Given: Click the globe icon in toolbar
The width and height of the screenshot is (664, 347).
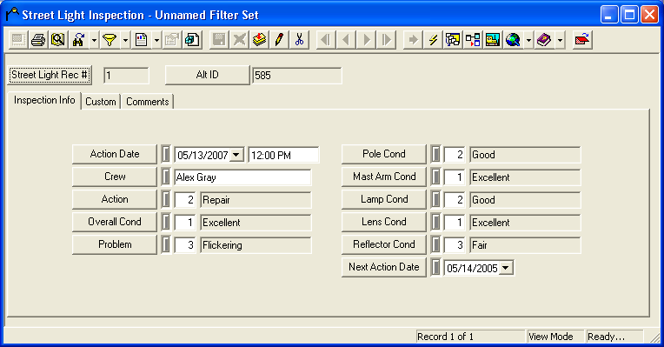Looking at the screenshot, I should tap(513, 40).
